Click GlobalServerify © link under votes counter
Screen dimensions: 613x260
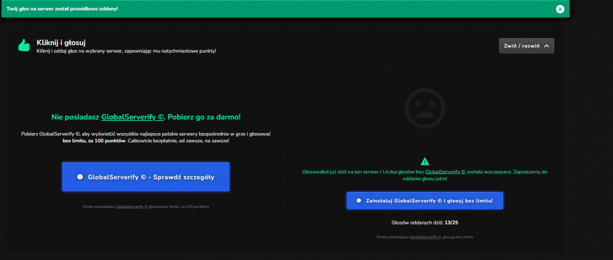tap(425, 237)
